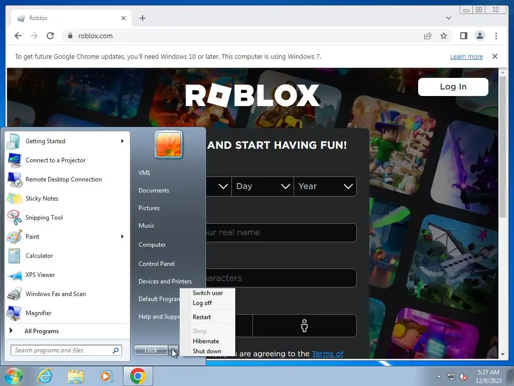Open the Chrome profile avatar
This screenshot has height=386, width=514.
(x=479, y=36)
